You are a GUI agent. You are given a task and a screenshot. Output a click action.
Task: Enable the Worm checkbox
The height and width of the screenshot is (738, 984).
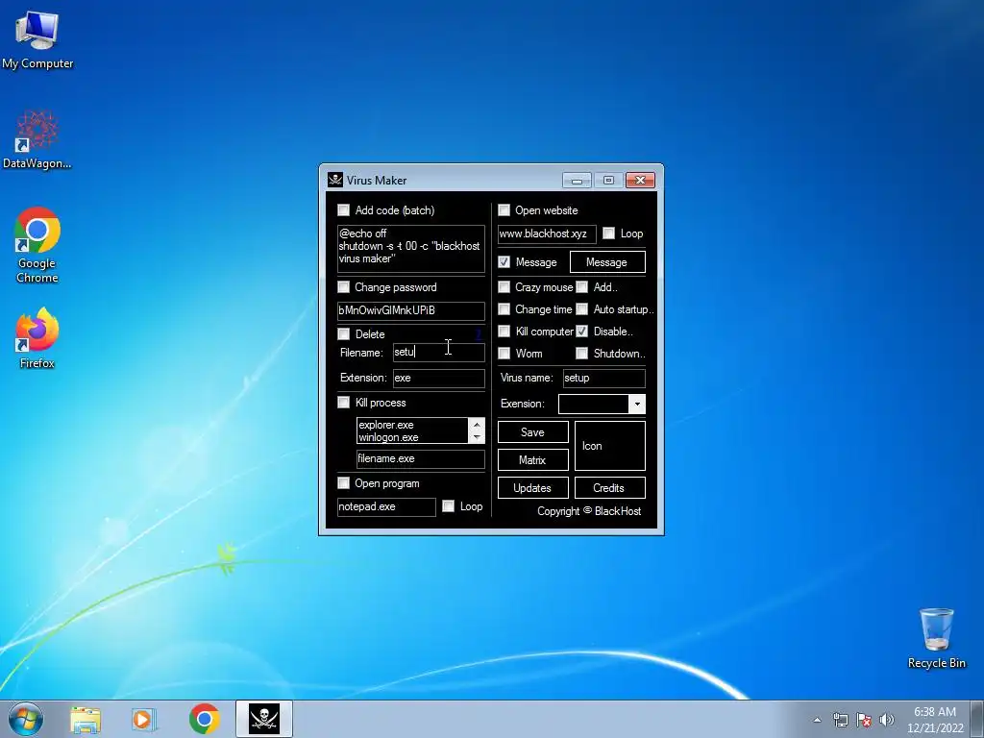(504, 354)
